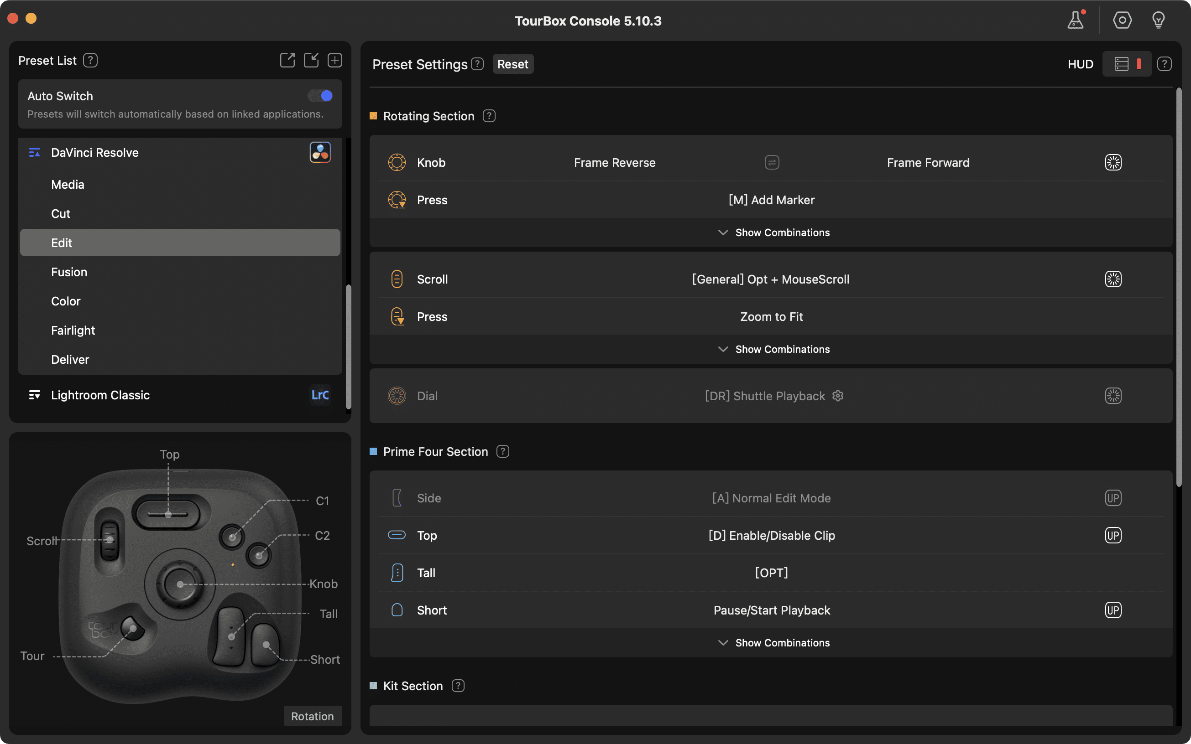Switch to the Color page preset
This screenshot has height=744, width=1191.
click(x=66, y=300)
